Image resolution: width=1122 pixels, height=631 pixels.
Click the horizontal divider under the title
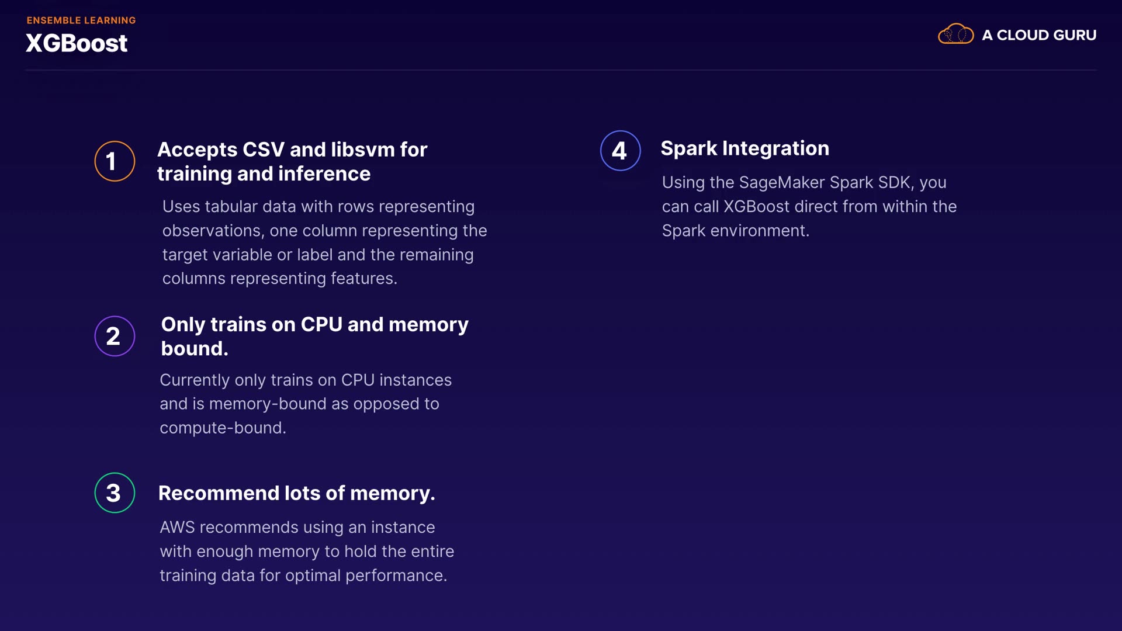click(561, 70)
